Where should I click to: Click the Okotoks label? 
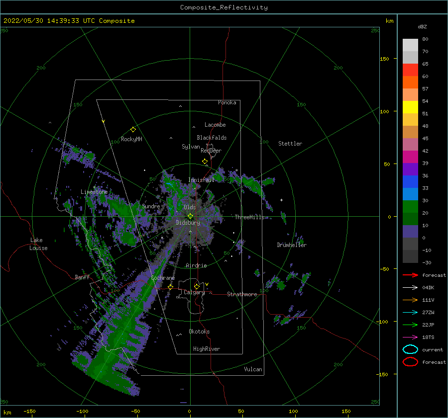tap(199, 332)
